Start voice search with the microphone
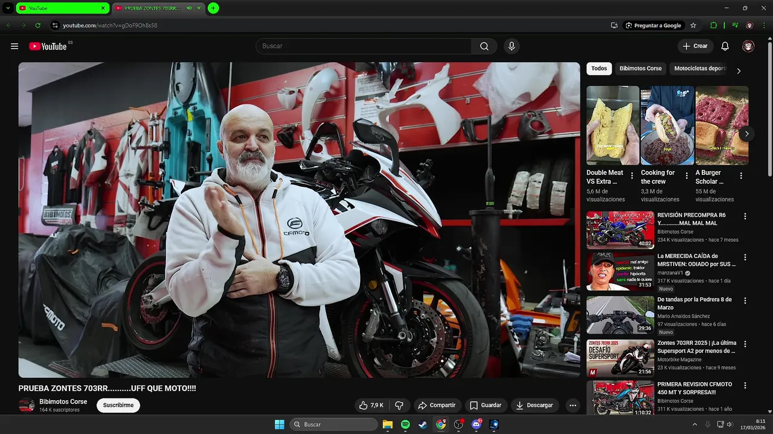 pyautogui.click(x=512, y=46)
